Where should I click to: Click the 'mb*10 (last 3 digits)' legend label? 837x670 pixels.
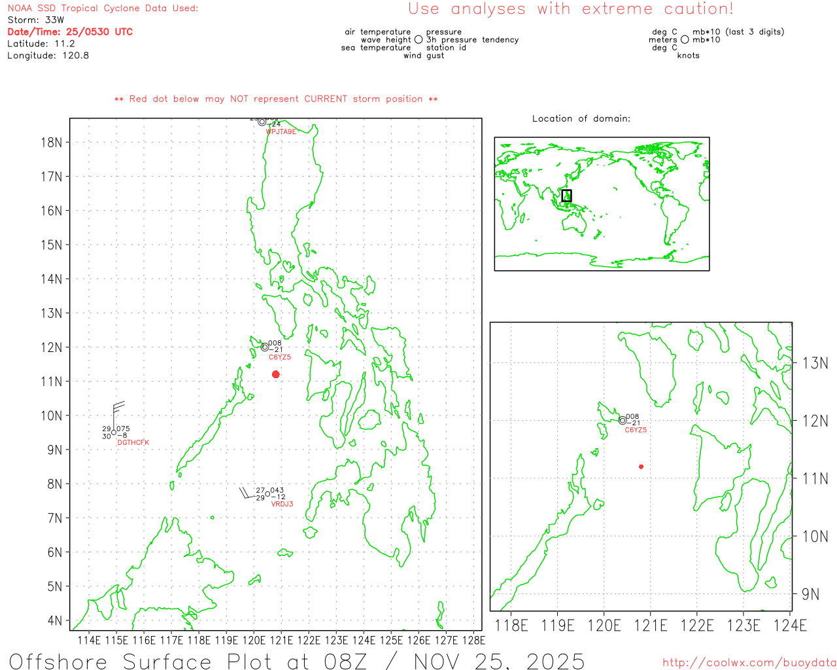(x=738, y=32)
